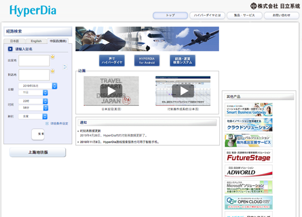Image resolution: width=302 pixels, height=217 pixels.
Task: Select the トップ navigation tab
Action: coord(170,16)
